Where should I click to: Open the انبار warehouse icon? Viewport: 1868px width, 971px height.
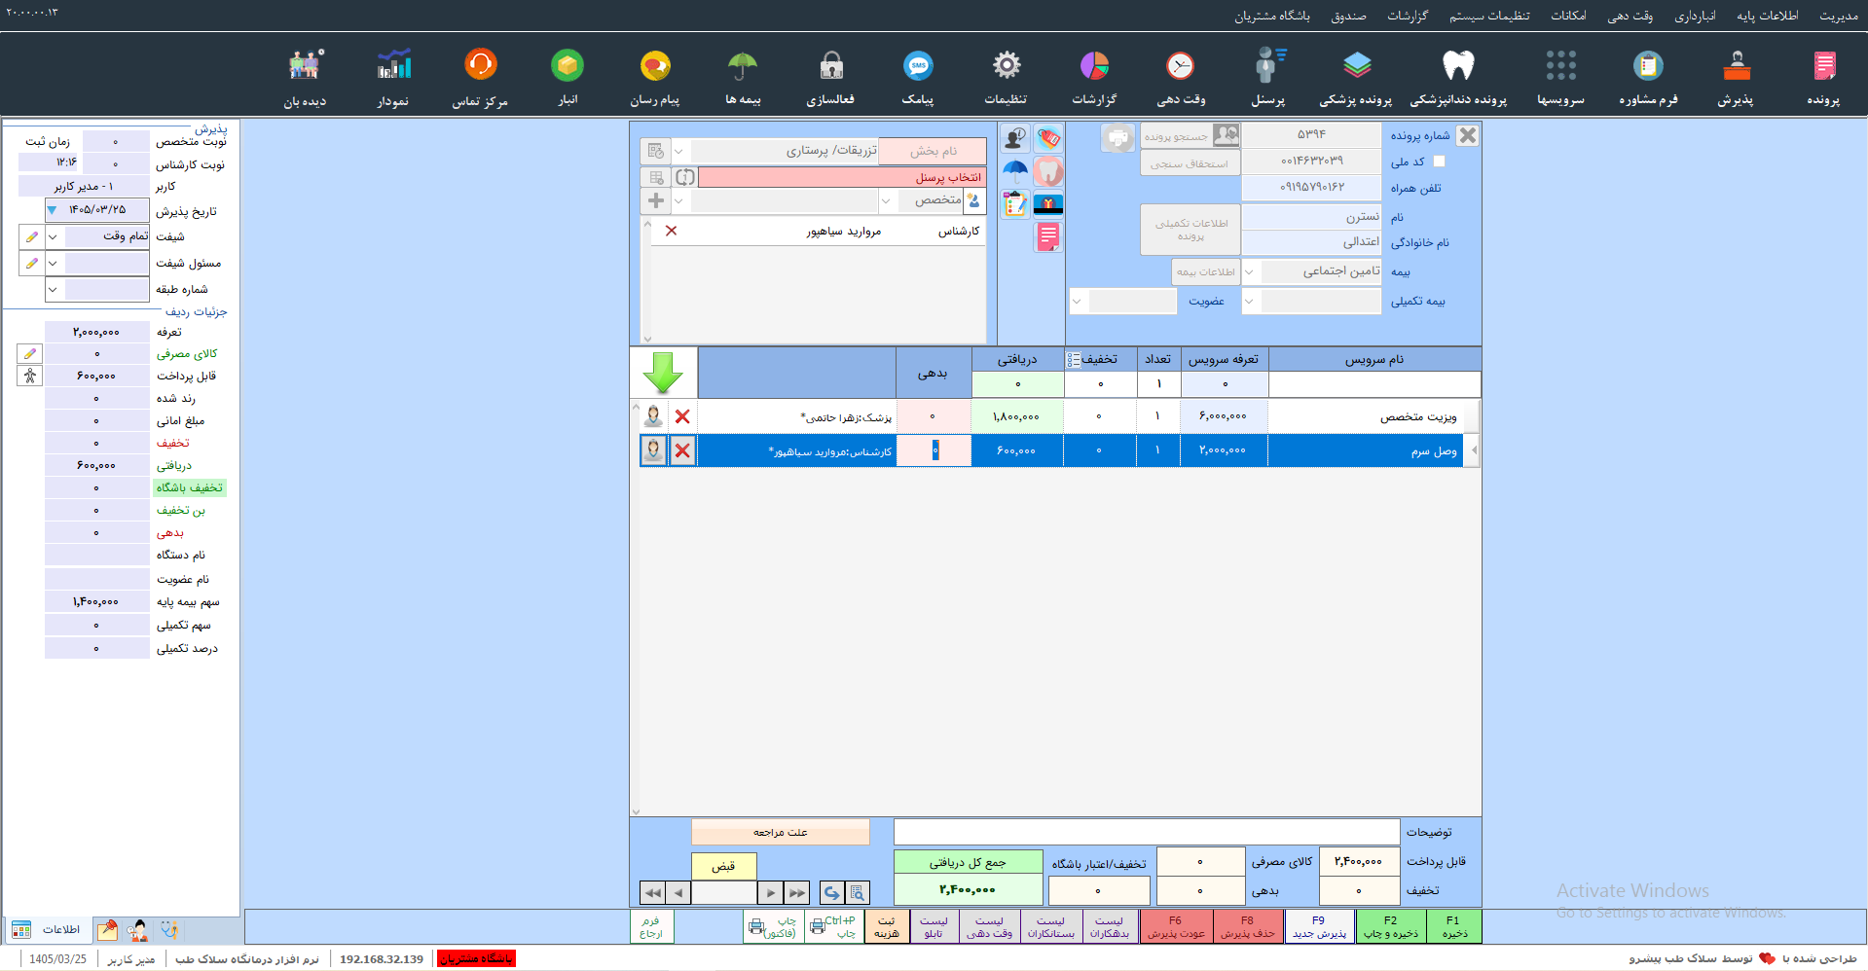[568, 65]
